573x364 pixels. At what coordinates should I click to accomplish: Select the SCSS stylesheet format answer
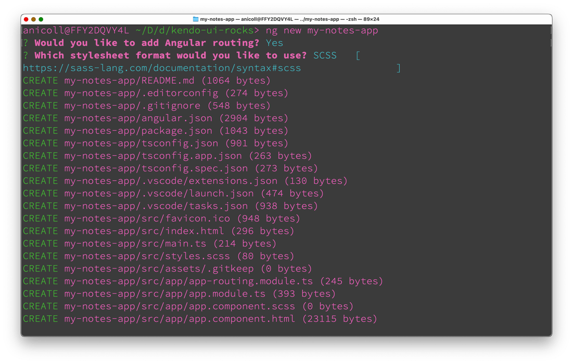[x=325, y=55]
